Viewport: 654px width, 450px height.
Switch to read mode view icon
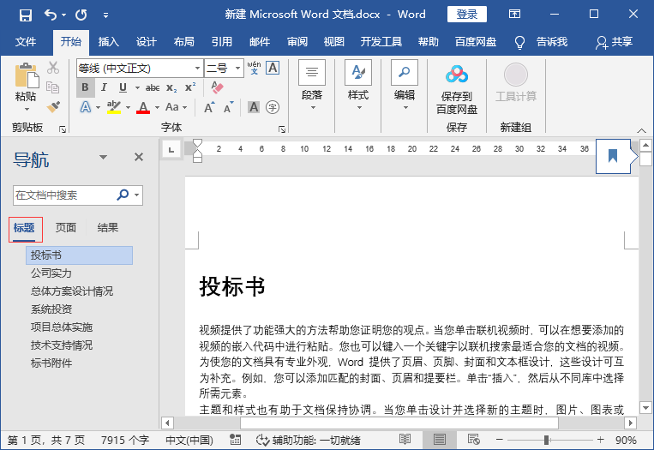(405, 440)
